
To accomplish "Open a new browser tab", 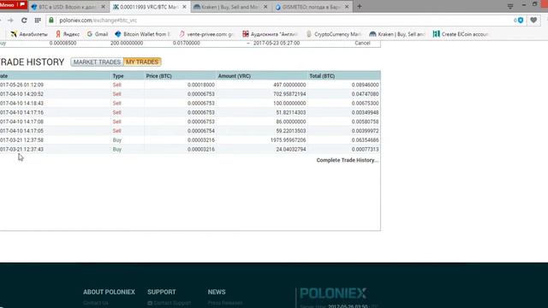I will tap(360, 6).
